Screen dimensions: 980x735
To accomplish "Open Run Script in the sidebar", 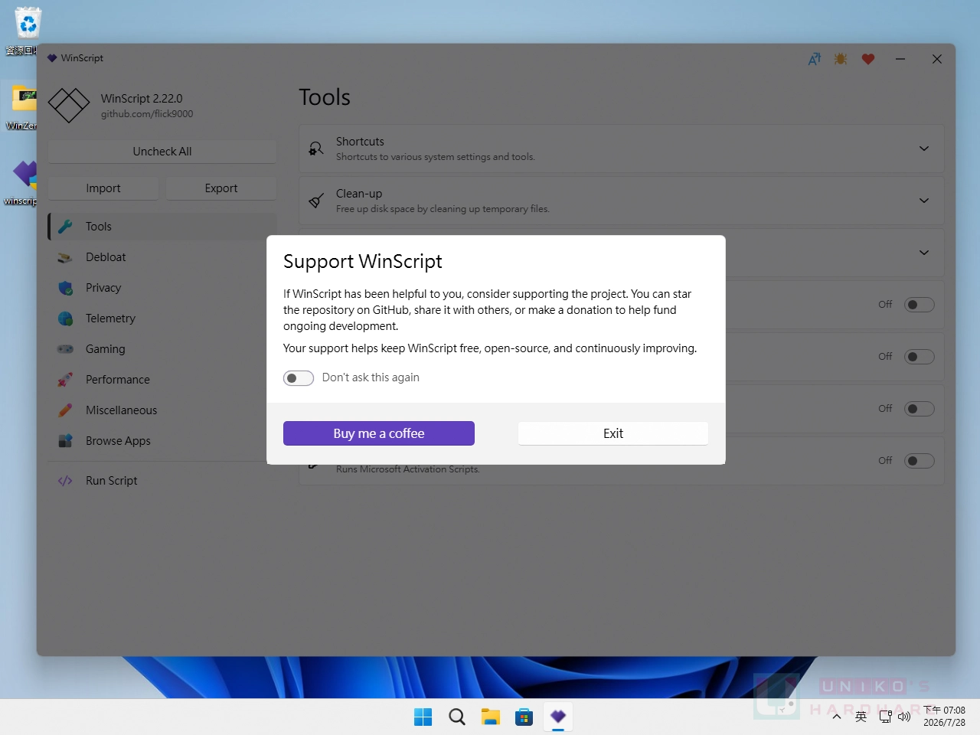I will 162,481.
